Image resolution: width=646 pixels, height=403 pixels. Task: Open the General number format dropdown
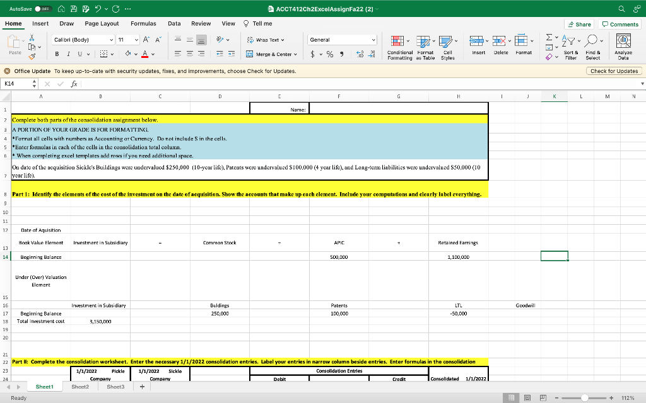(x=373, y=39)
